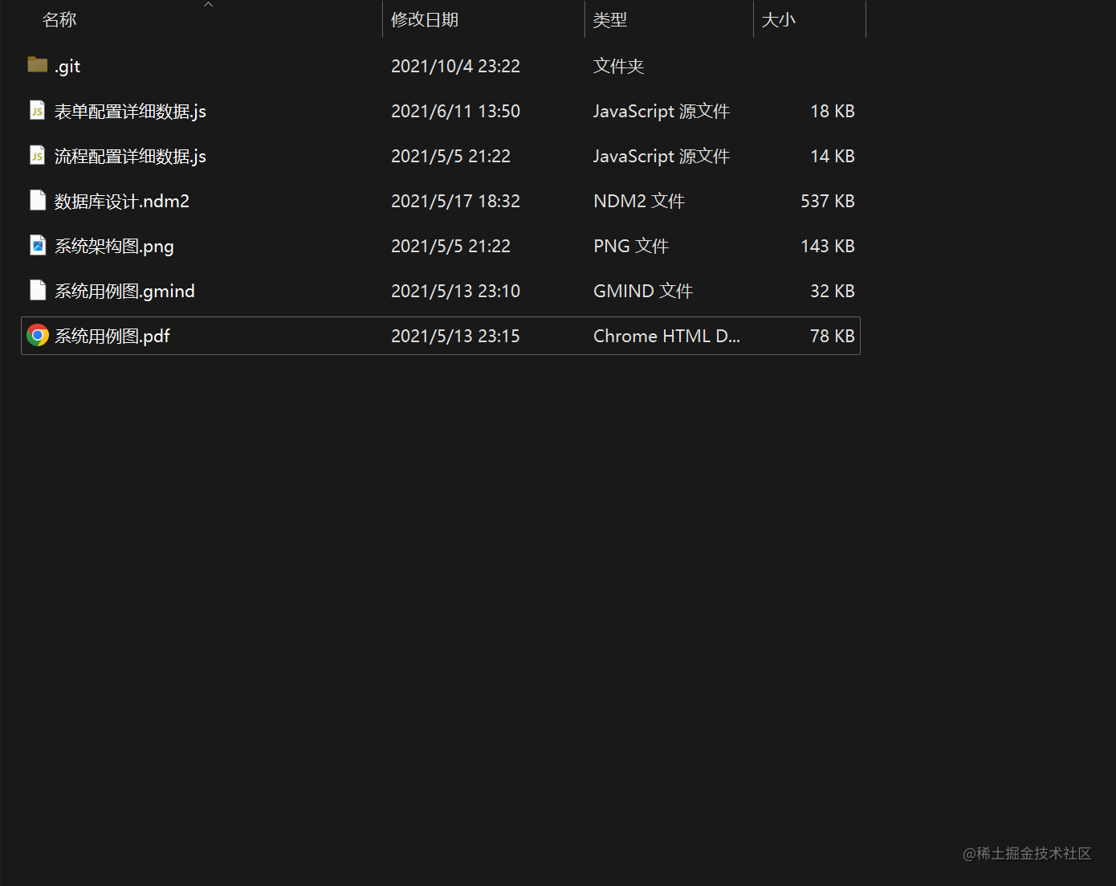Click the blank file icon of 数据库设计.ndm2
Image resolution: width=1116 pixels, height=886 pixels.
pos(37,200)
